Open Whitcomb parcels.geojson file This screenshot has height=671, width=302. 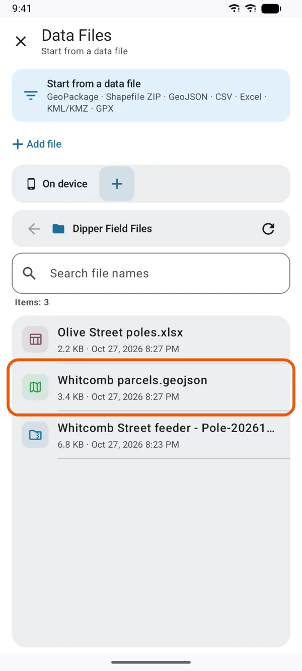(x=151, y=387)
